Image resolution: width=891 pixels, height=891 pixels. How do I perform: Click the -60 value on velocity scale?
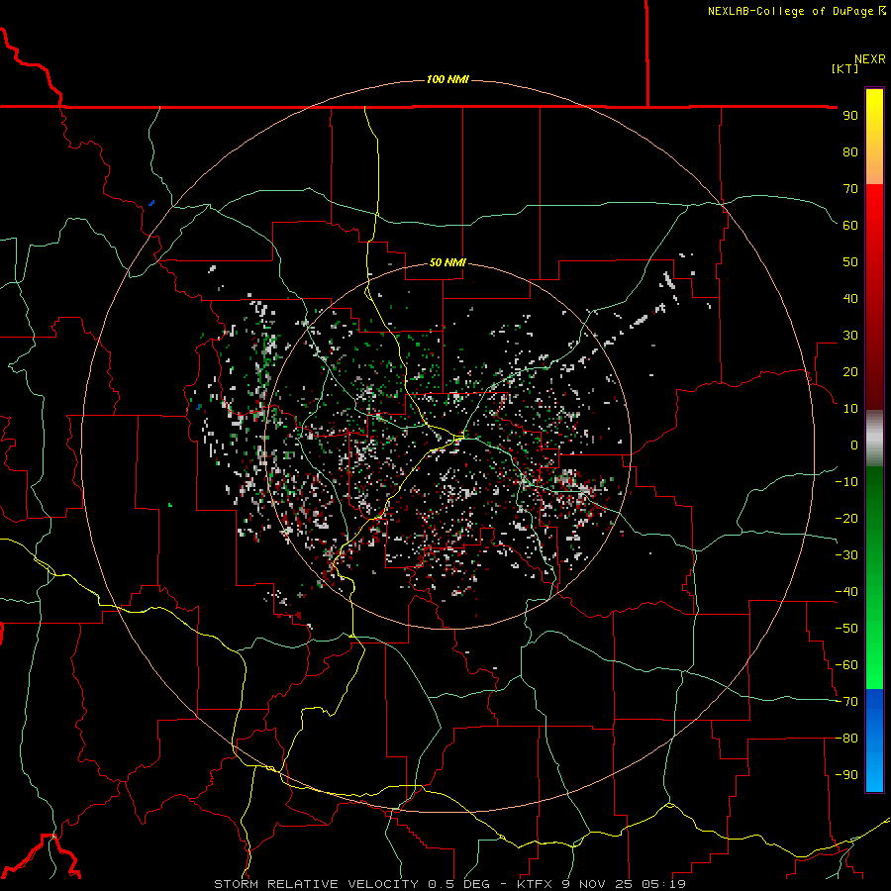846,665
